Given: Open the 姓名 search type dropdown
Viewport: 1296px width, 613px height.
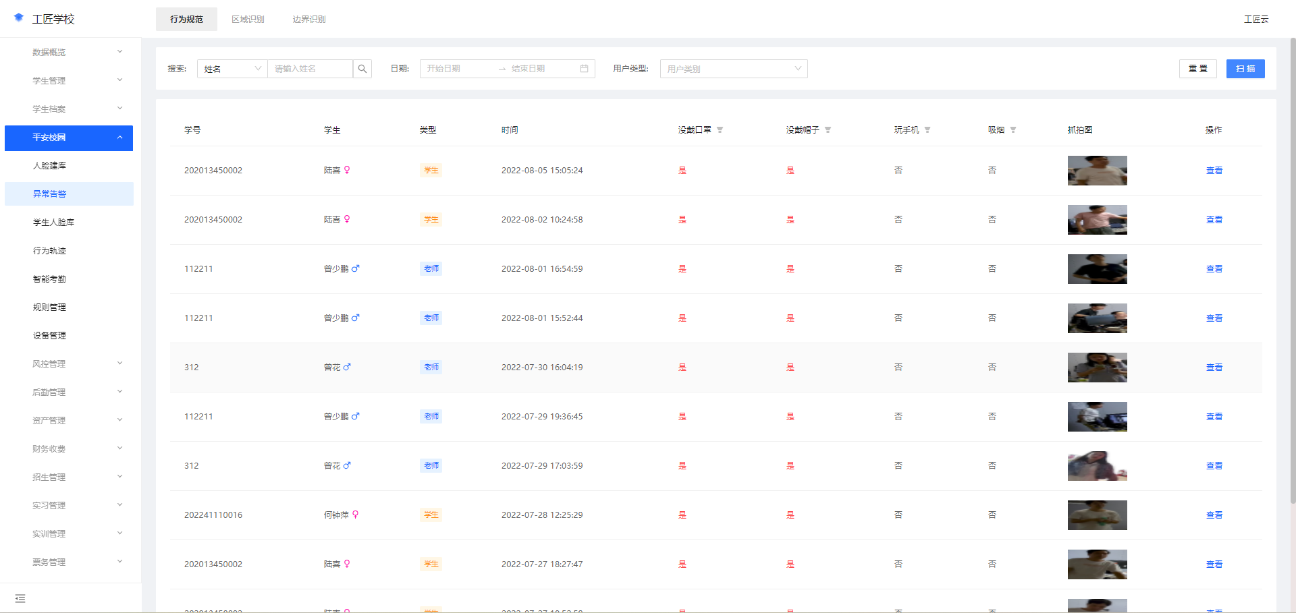Looking at the screenshot, I should [x=232, y=68].
